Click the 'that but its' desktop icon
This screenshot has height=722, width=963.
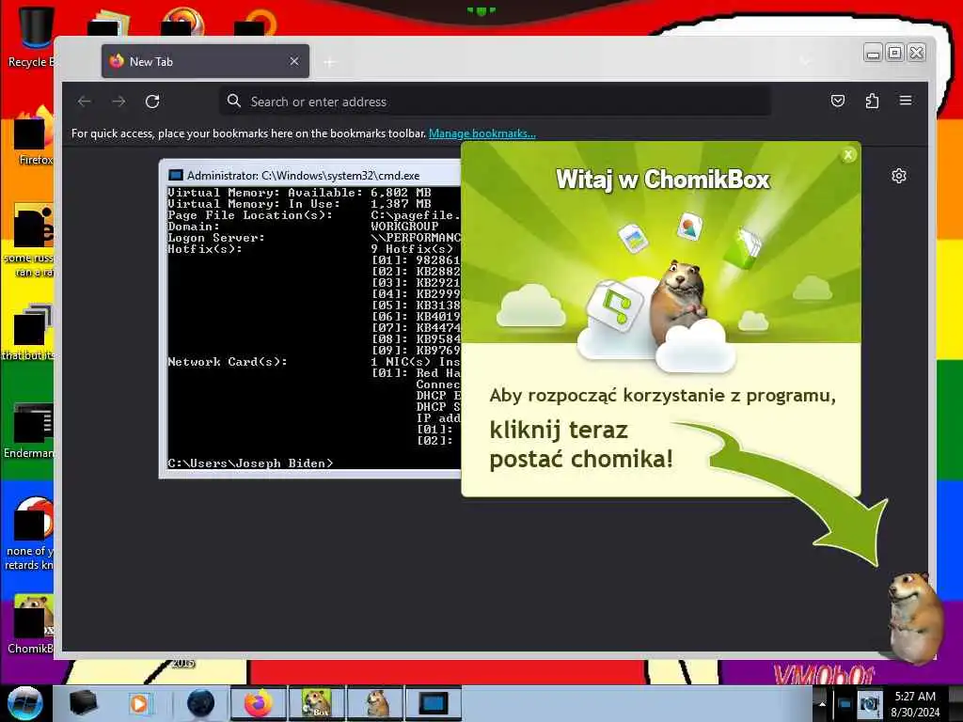tap(29, 332)
